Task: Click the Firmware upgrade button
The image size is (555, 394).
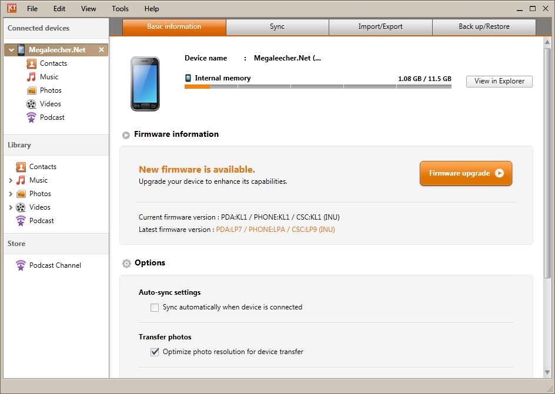Action: pyautogui.click(x=466, y=173)
